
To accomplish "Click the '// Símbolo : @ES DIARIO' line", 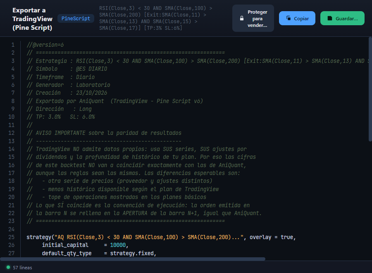I will tap(67, 69).
